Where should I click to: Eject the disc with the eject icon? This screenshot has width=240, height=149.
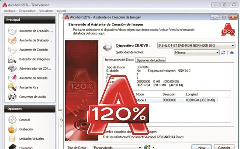[x=232, y=52]
